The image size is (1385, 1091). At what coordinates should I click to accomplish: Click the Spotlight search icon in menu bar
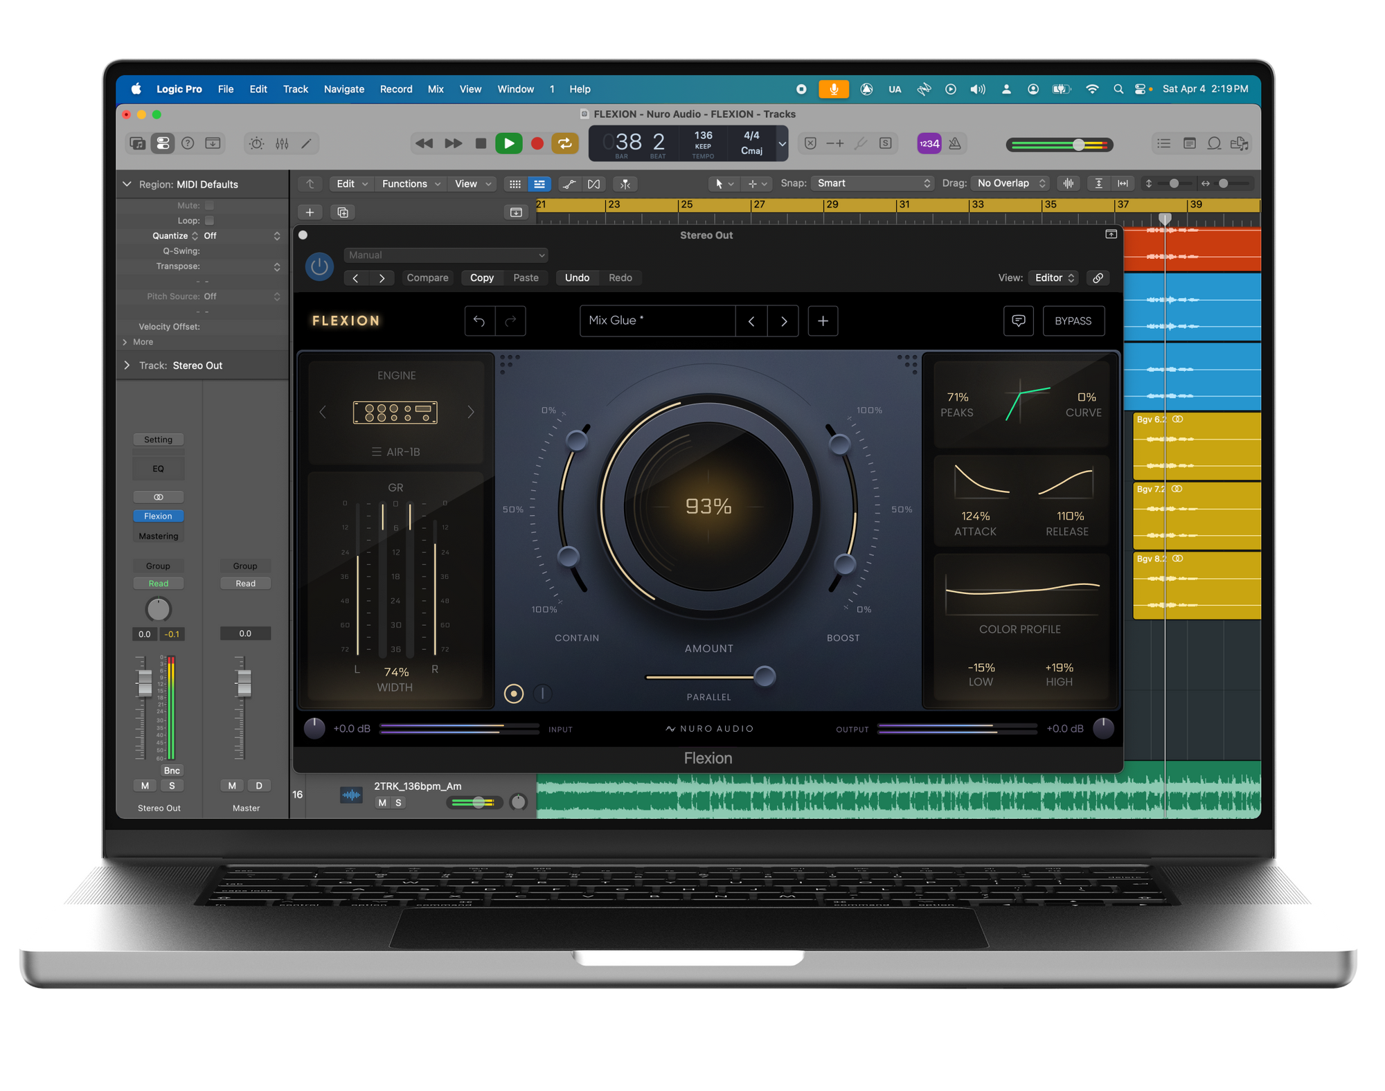click(1118, 89)
